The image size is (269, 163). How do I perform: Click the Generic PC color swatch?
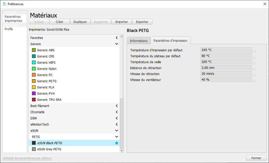34,75
